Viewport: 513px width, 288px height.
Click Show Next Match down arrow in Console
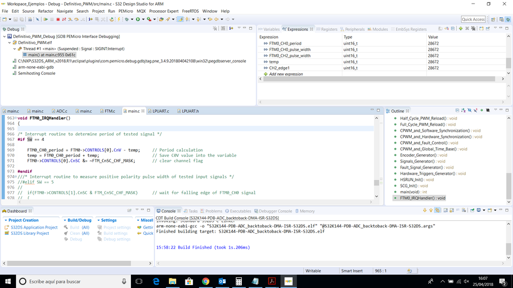point(425,210)
